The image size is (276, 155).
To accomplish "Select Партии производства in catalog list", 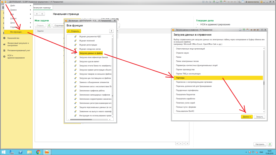I will pos(218,70).
